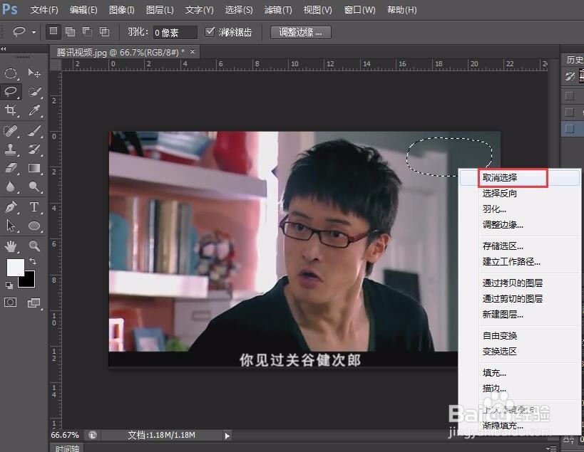Choose 取消选择 from context menu
584x452 pixels.
(x=521, y=178)
